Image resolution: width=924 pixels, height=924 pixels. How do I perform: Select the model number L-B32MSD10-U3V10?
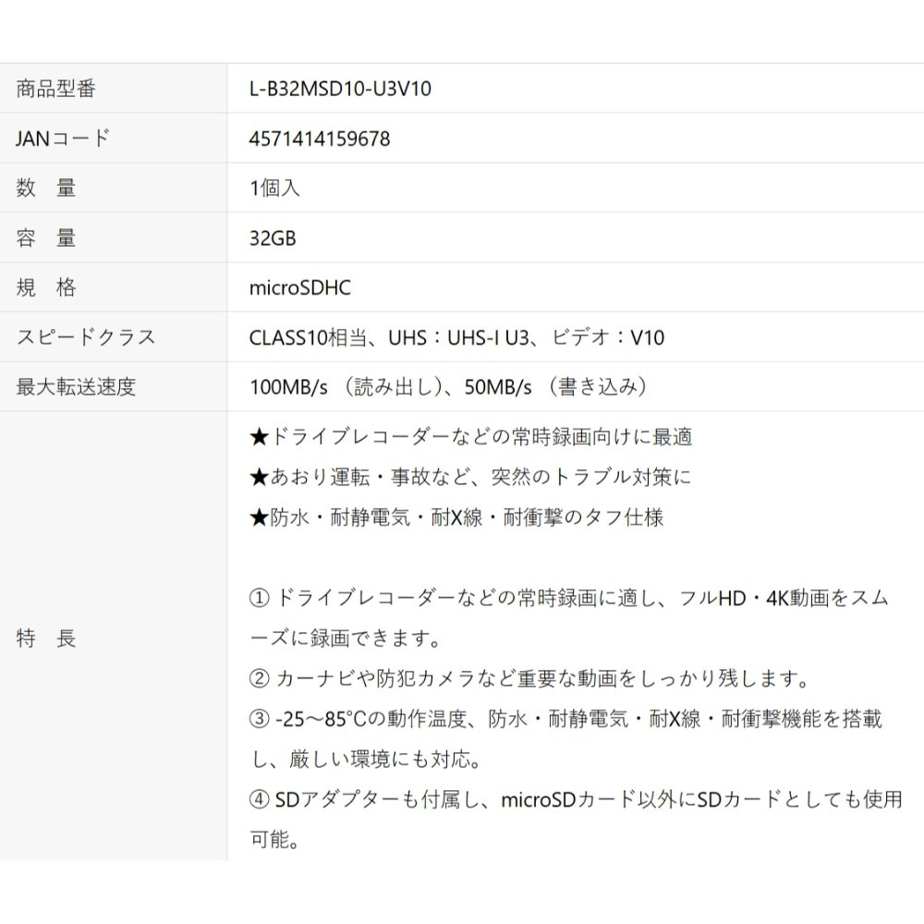pyautogui.click(x=340, y=90)
